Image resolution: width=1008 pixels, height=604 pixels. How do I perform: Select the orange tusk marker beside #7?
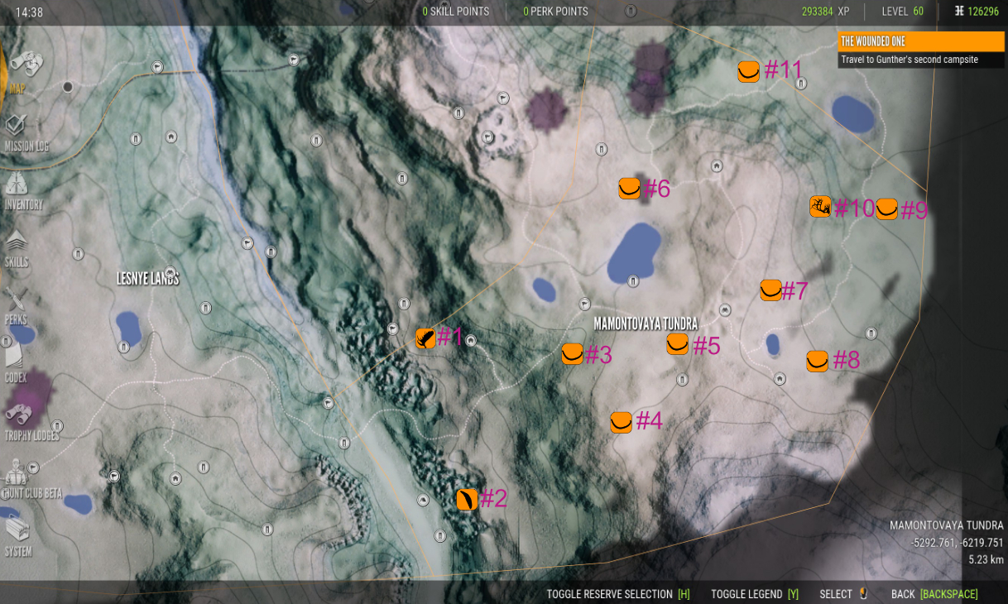pos(770,290)
